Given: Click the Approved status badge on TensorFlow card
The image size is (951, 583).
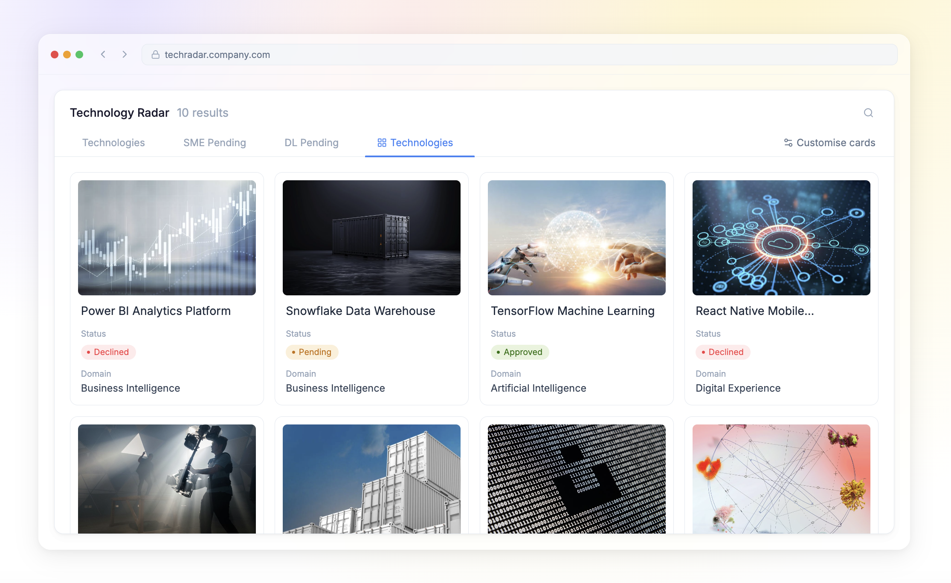Looking at the screenshot, I should click(x=520, y=352).
